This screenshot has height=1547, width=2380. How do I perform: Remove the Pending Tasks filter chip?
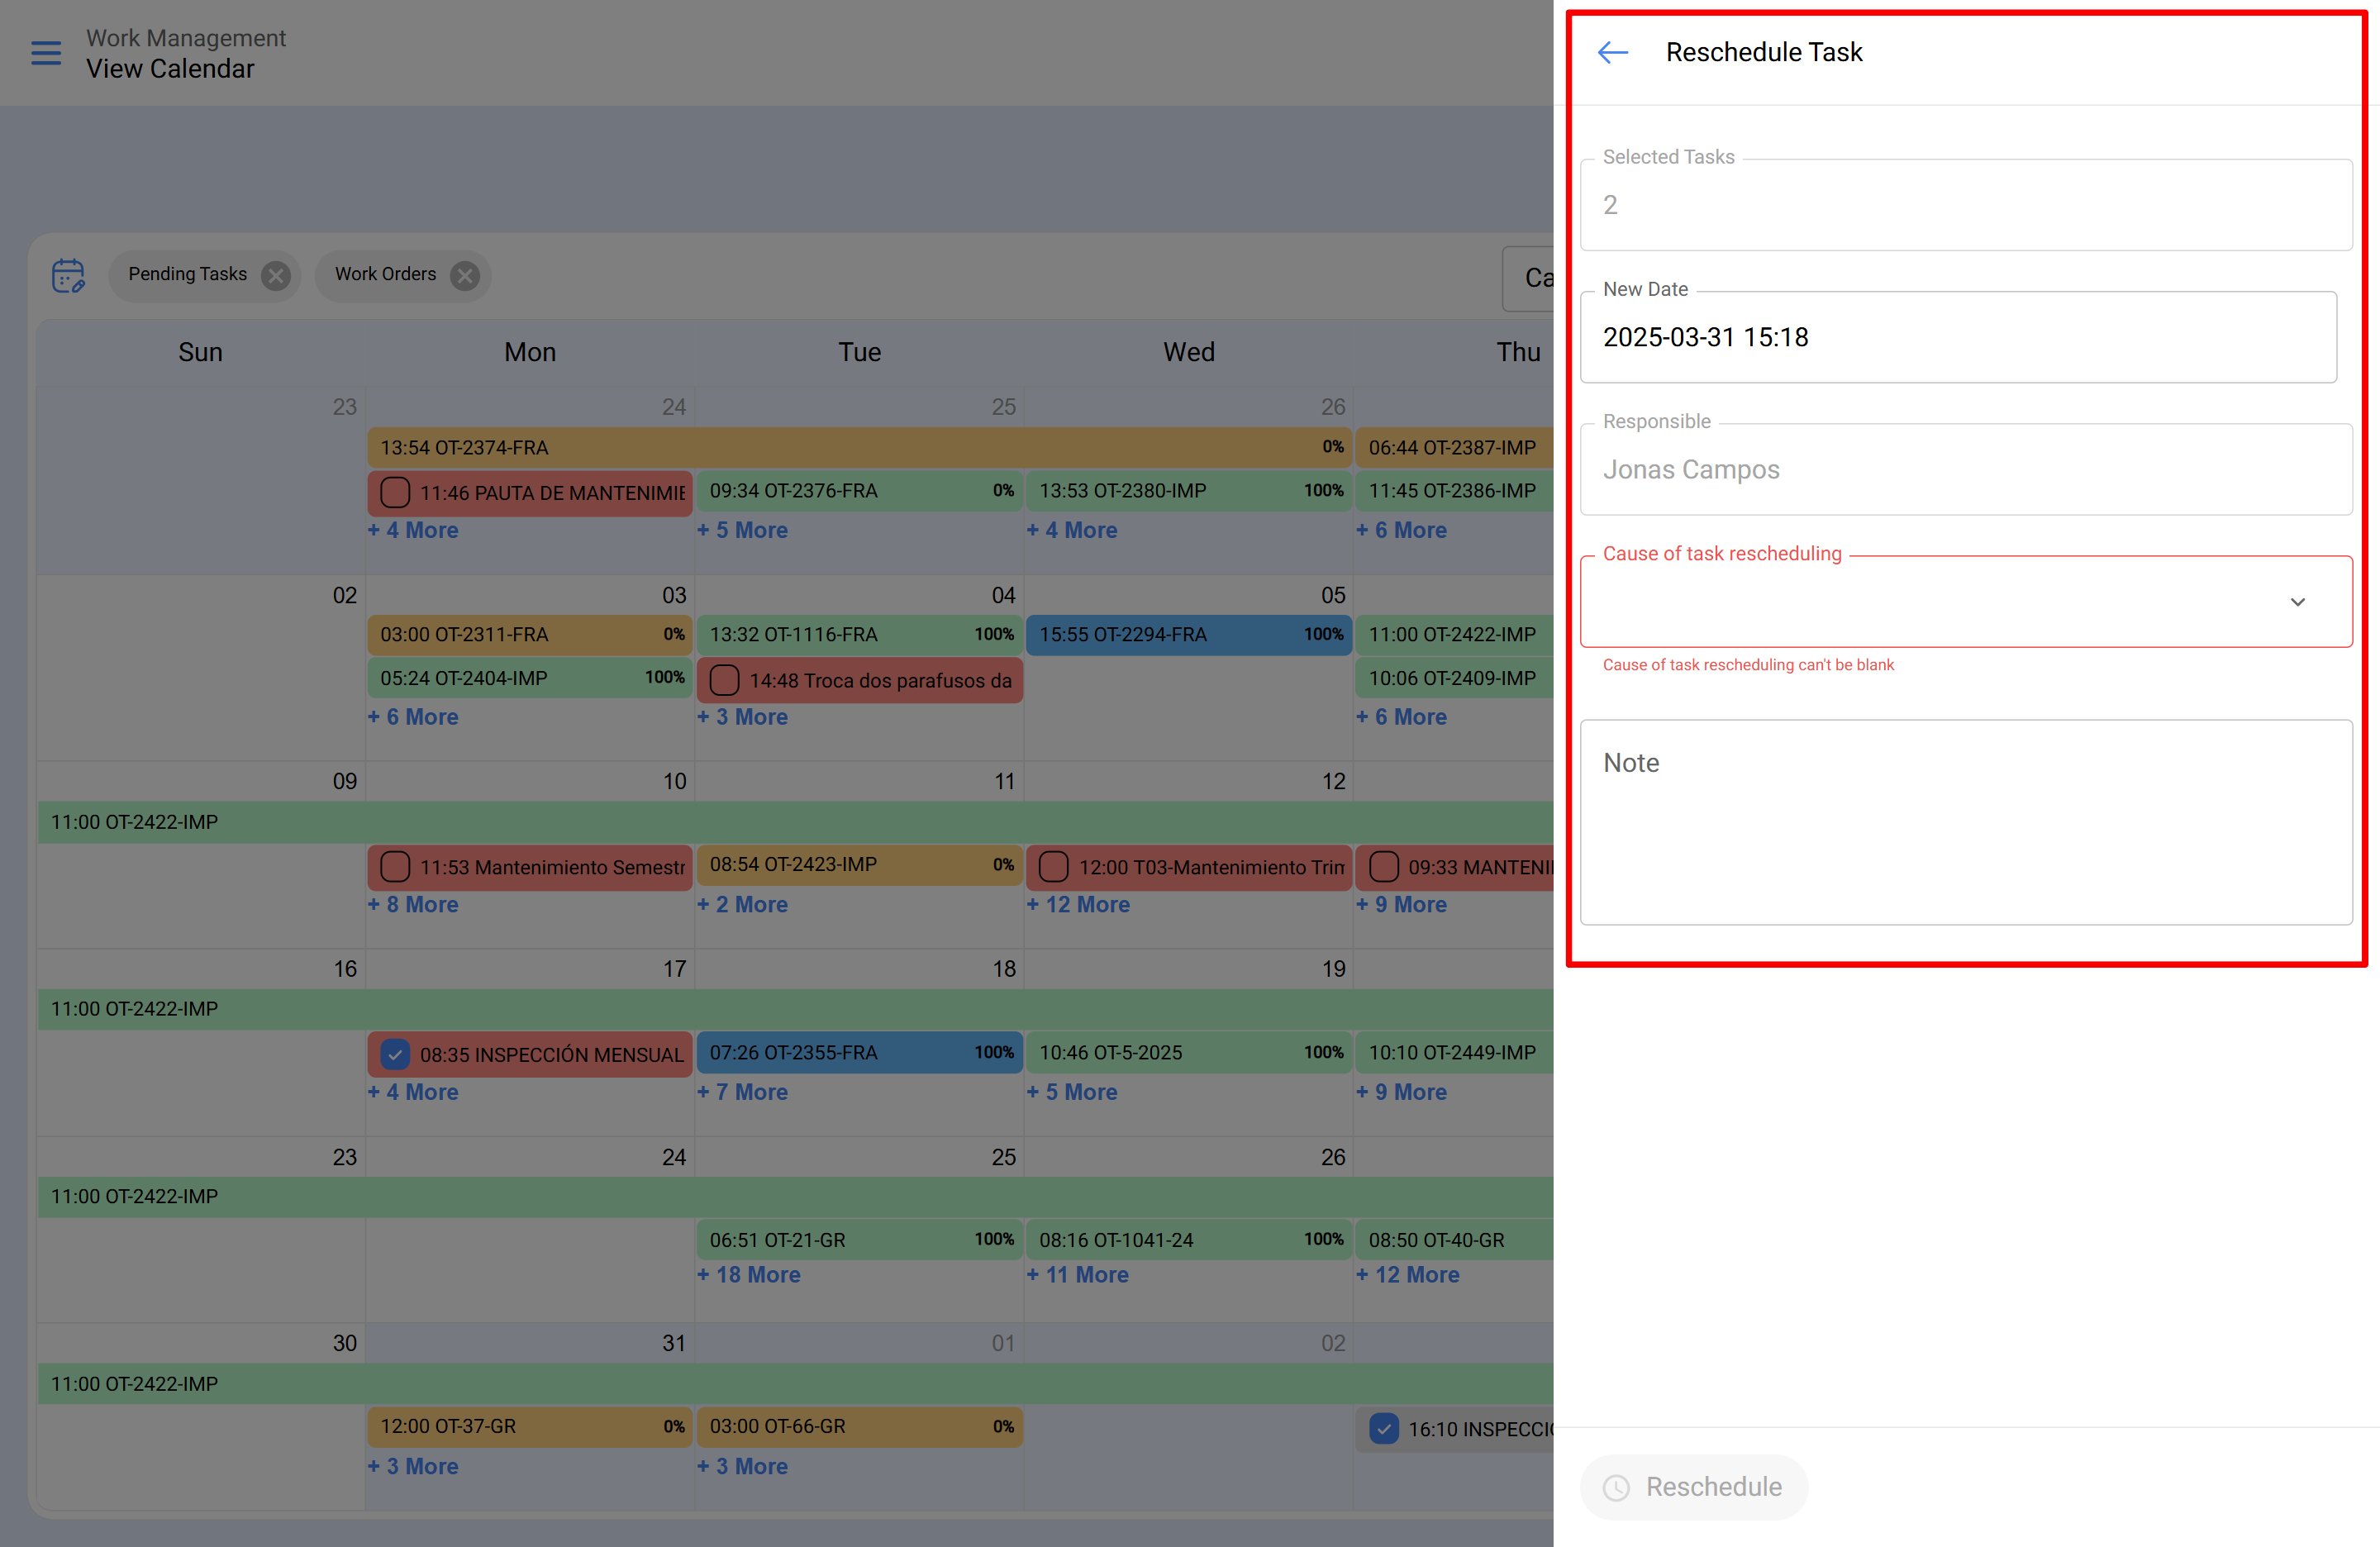click(x=277, y=276)
